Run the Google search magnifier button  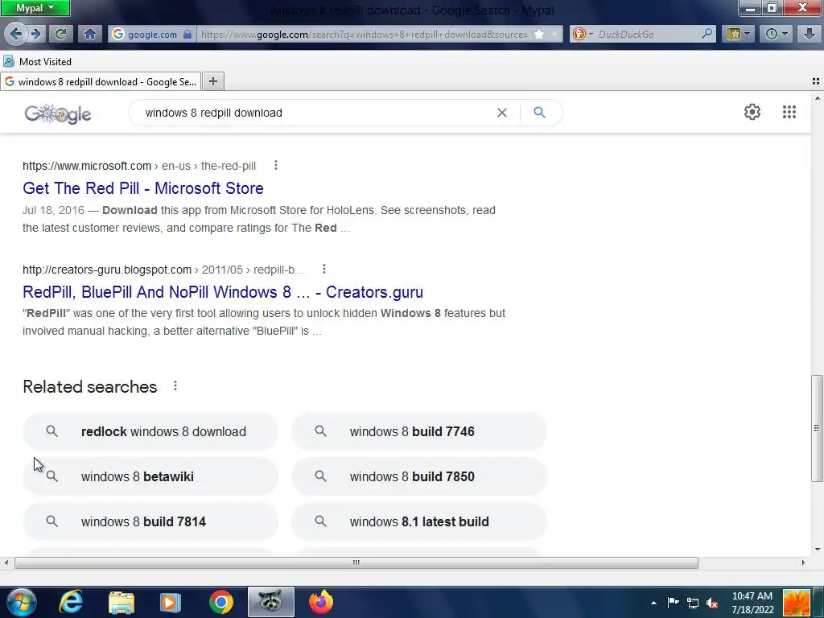(x=539, y=113)
